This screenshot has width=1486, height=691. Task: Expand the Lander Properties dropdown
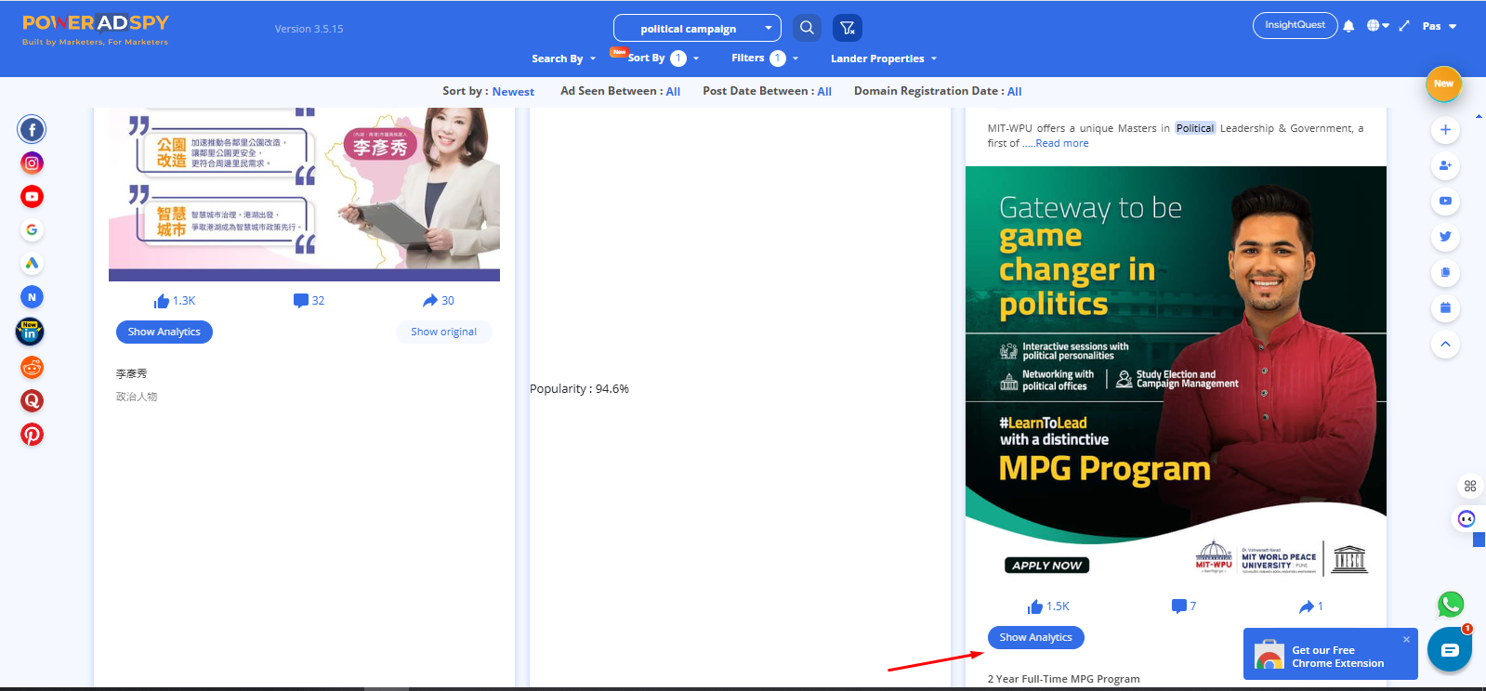tap(884, 59)
